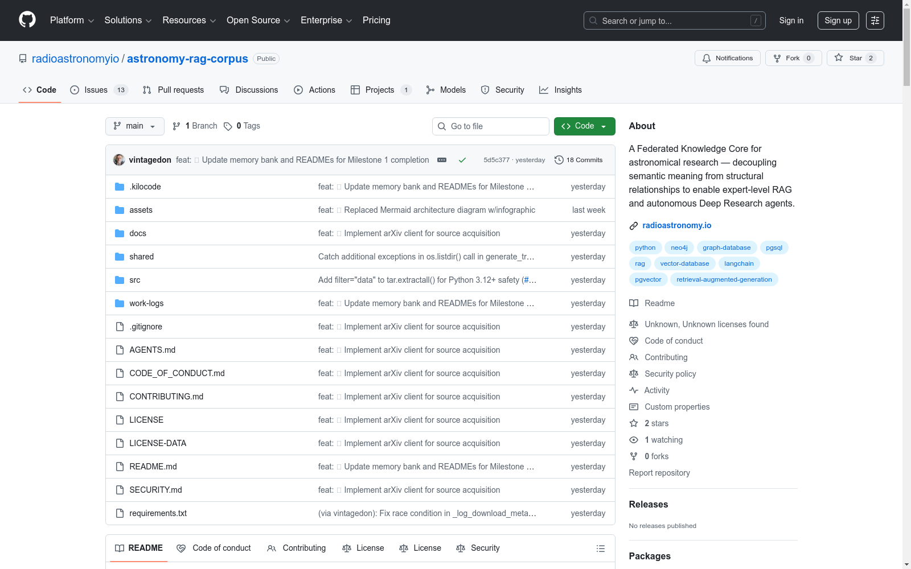Open the shared folder link
The height and width of the screenshot is (569, 911).
pos(142,257)
